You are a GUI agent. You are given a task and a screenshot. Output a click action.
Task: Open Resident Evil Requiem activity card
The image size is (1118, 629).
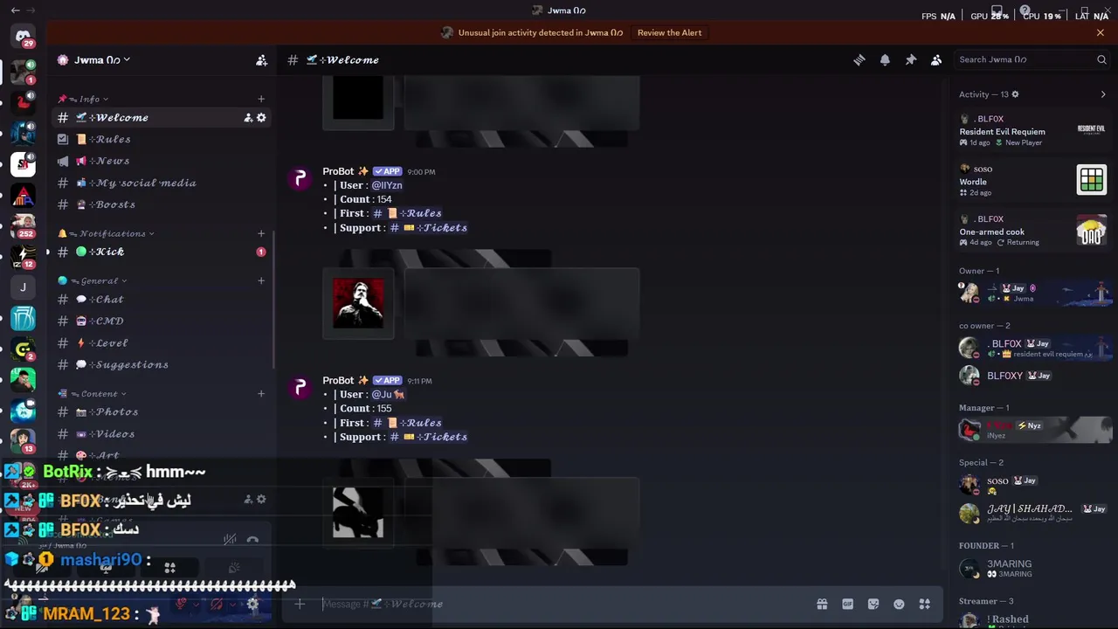click(1032, 131)
